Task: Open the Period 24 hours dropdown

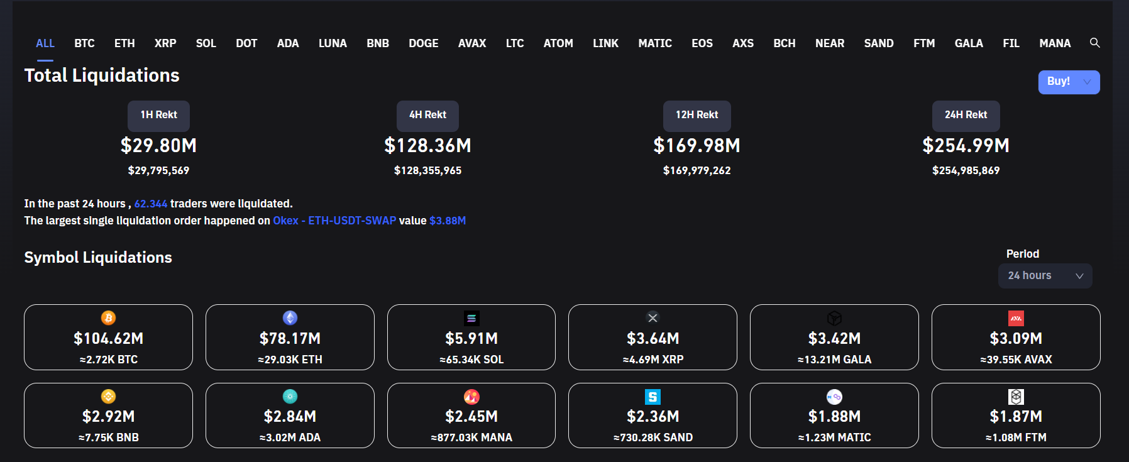Action: 1045,276
